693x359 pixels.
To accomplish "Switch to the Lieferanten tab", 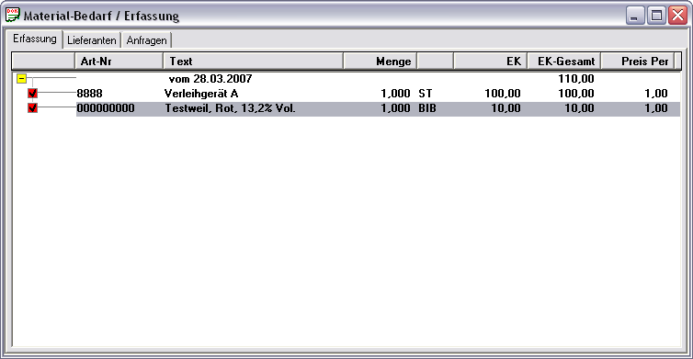I will 92,40.
